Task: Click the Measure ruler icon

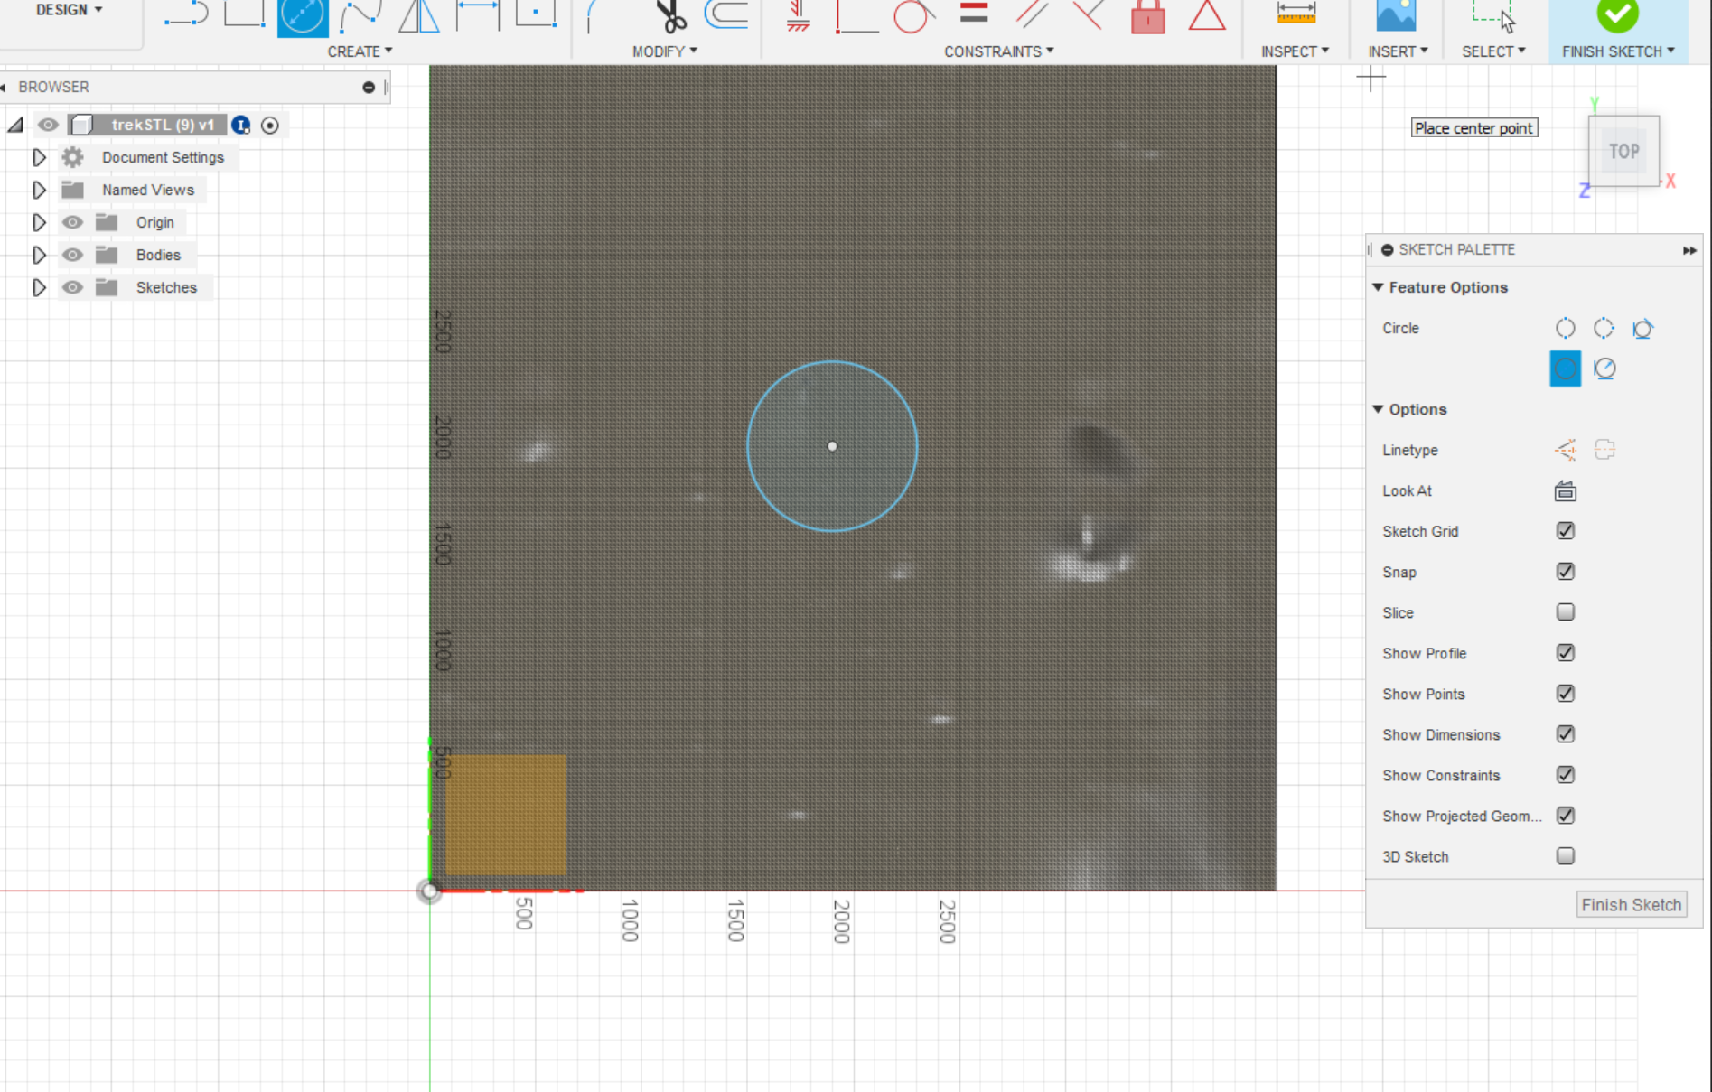Action: coord(1296,13)
